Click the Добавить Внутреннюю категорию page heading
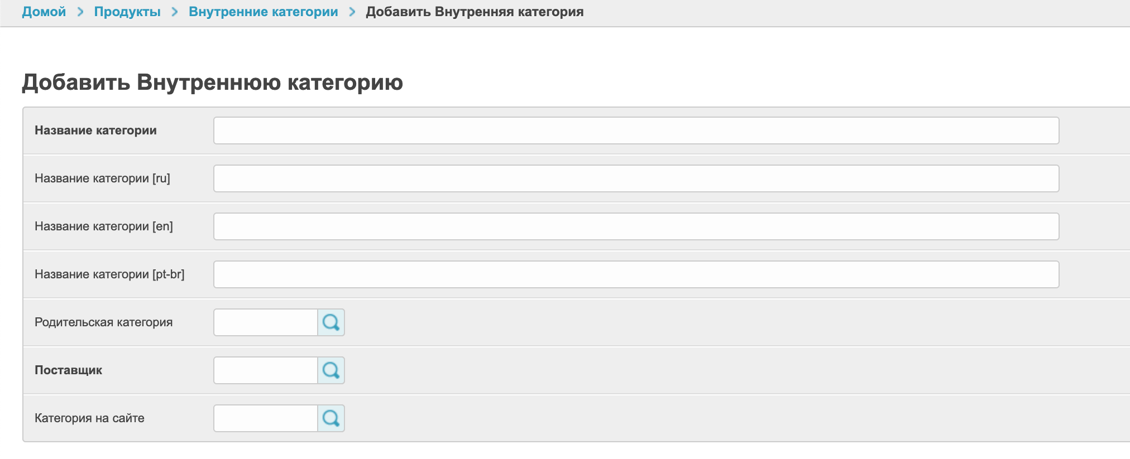Screen dimensions: 1130x459 (x=212, y=83)
